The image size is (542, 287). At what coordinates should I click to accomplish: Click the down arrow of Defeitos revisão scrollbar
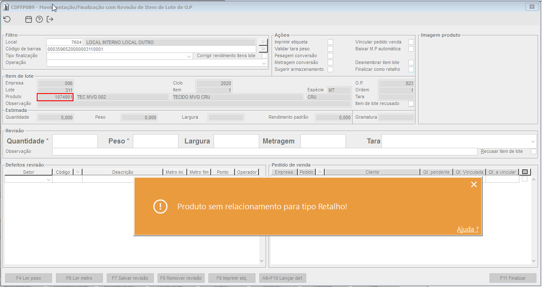pos(262,261)
